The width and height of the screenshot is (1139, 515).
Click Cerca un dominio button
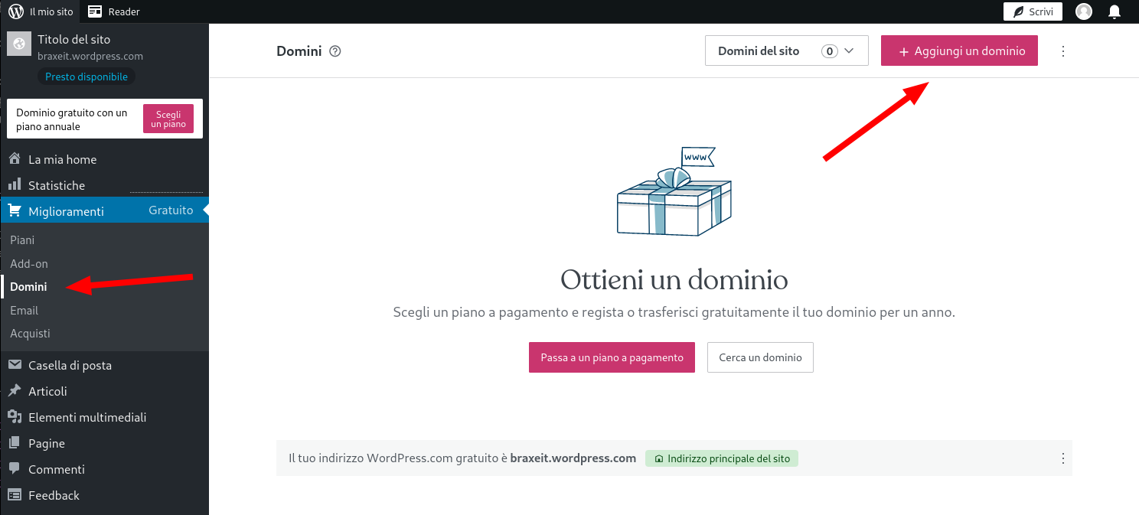click(760, 357)
